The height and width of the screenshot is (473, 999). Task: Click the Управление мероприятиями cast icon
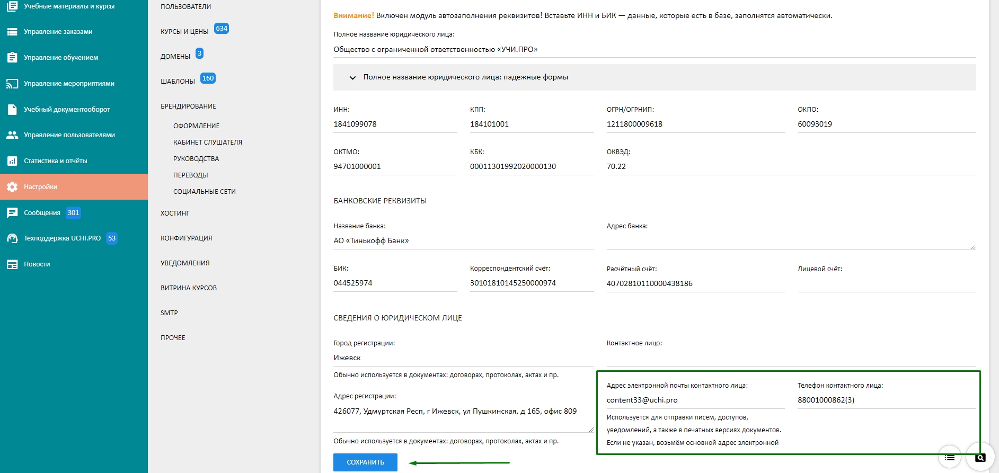pyautogui.click(x=12, y=84)
